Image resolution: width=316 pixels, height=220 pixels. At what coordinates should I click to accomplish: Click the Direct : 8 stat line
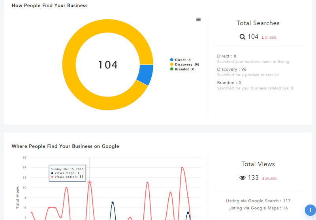tap(226, 56)
